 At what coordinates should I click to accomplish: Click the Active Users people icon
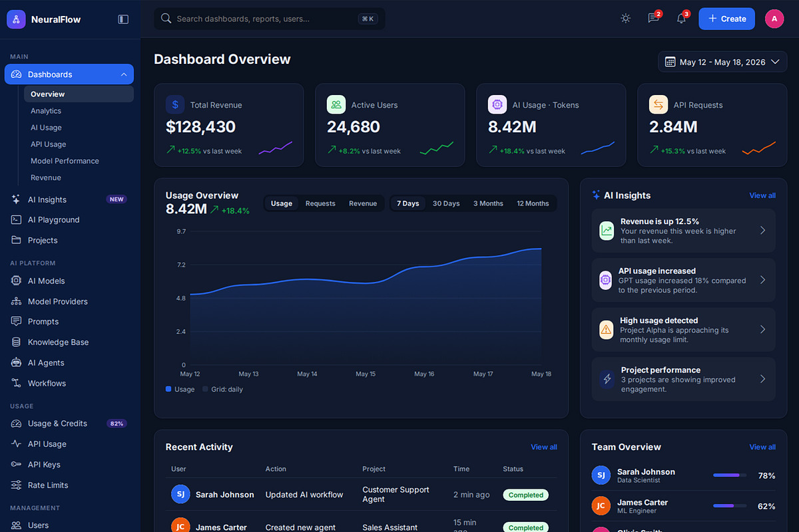click(x=336, y=104)
